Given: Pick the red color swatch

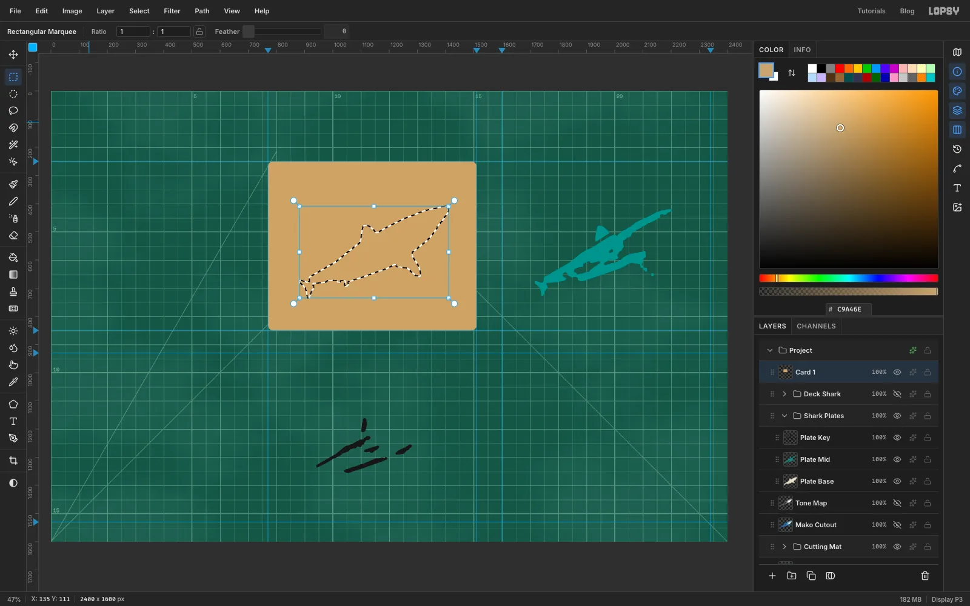Looking at the screenshot, I should tap(840, 68).
